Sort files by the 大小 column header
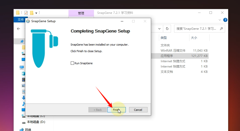 coord(194,38)
